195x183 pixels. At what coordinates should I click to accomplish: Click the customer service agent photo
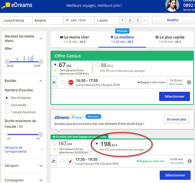click(172, 5)
